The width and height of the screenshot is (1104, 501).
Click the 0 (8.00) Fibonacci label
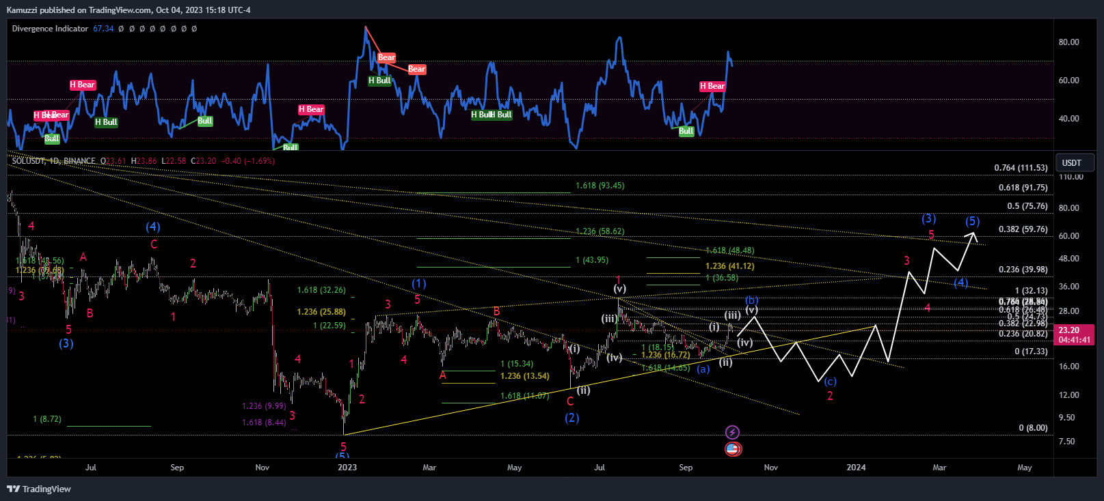(1033, 428)
